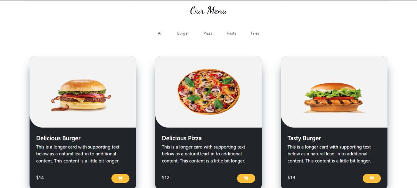Viewport: 417px width, 188px height.
Task: Click the Delicious Pizza description text
Action: click(204, 154)
